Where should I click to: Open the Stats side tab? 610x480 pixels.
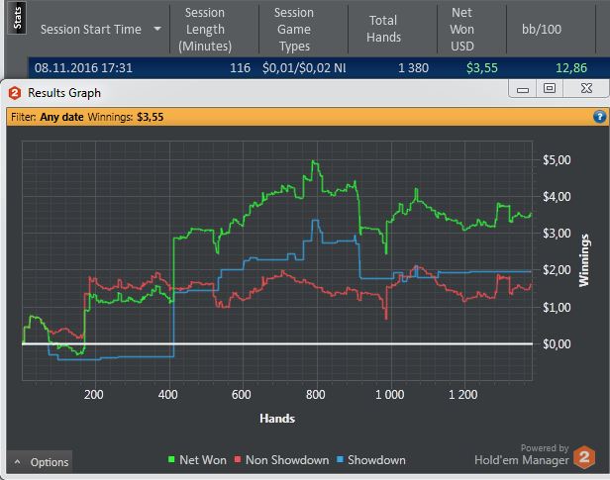(x=17, y=18)
